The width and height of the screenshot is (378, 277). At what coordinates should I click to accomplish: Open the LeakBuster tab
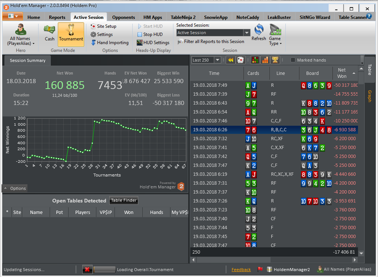279,17
